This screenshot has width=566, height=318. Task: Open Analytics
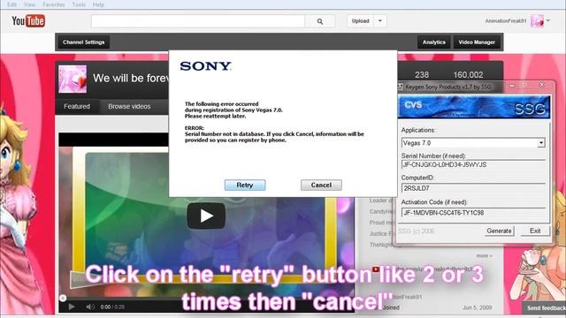434,42
